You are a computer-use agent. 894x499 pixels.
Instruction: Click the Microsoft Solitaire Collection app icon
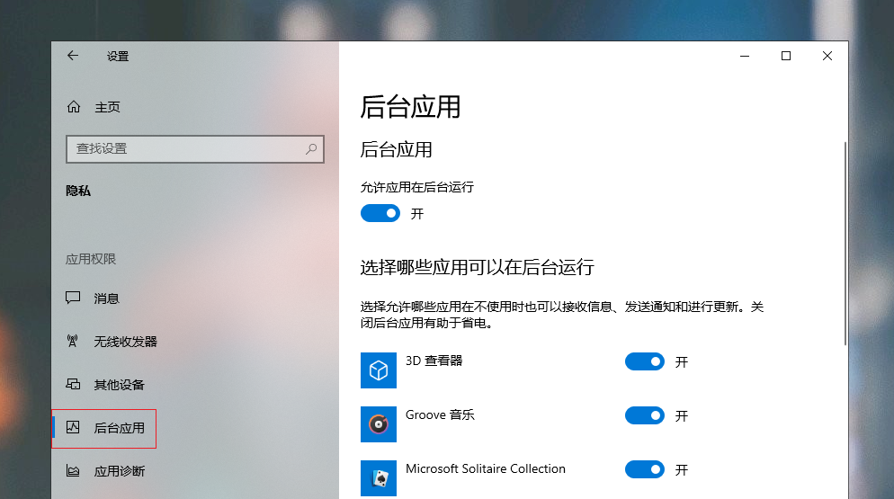tap(379, 478)
